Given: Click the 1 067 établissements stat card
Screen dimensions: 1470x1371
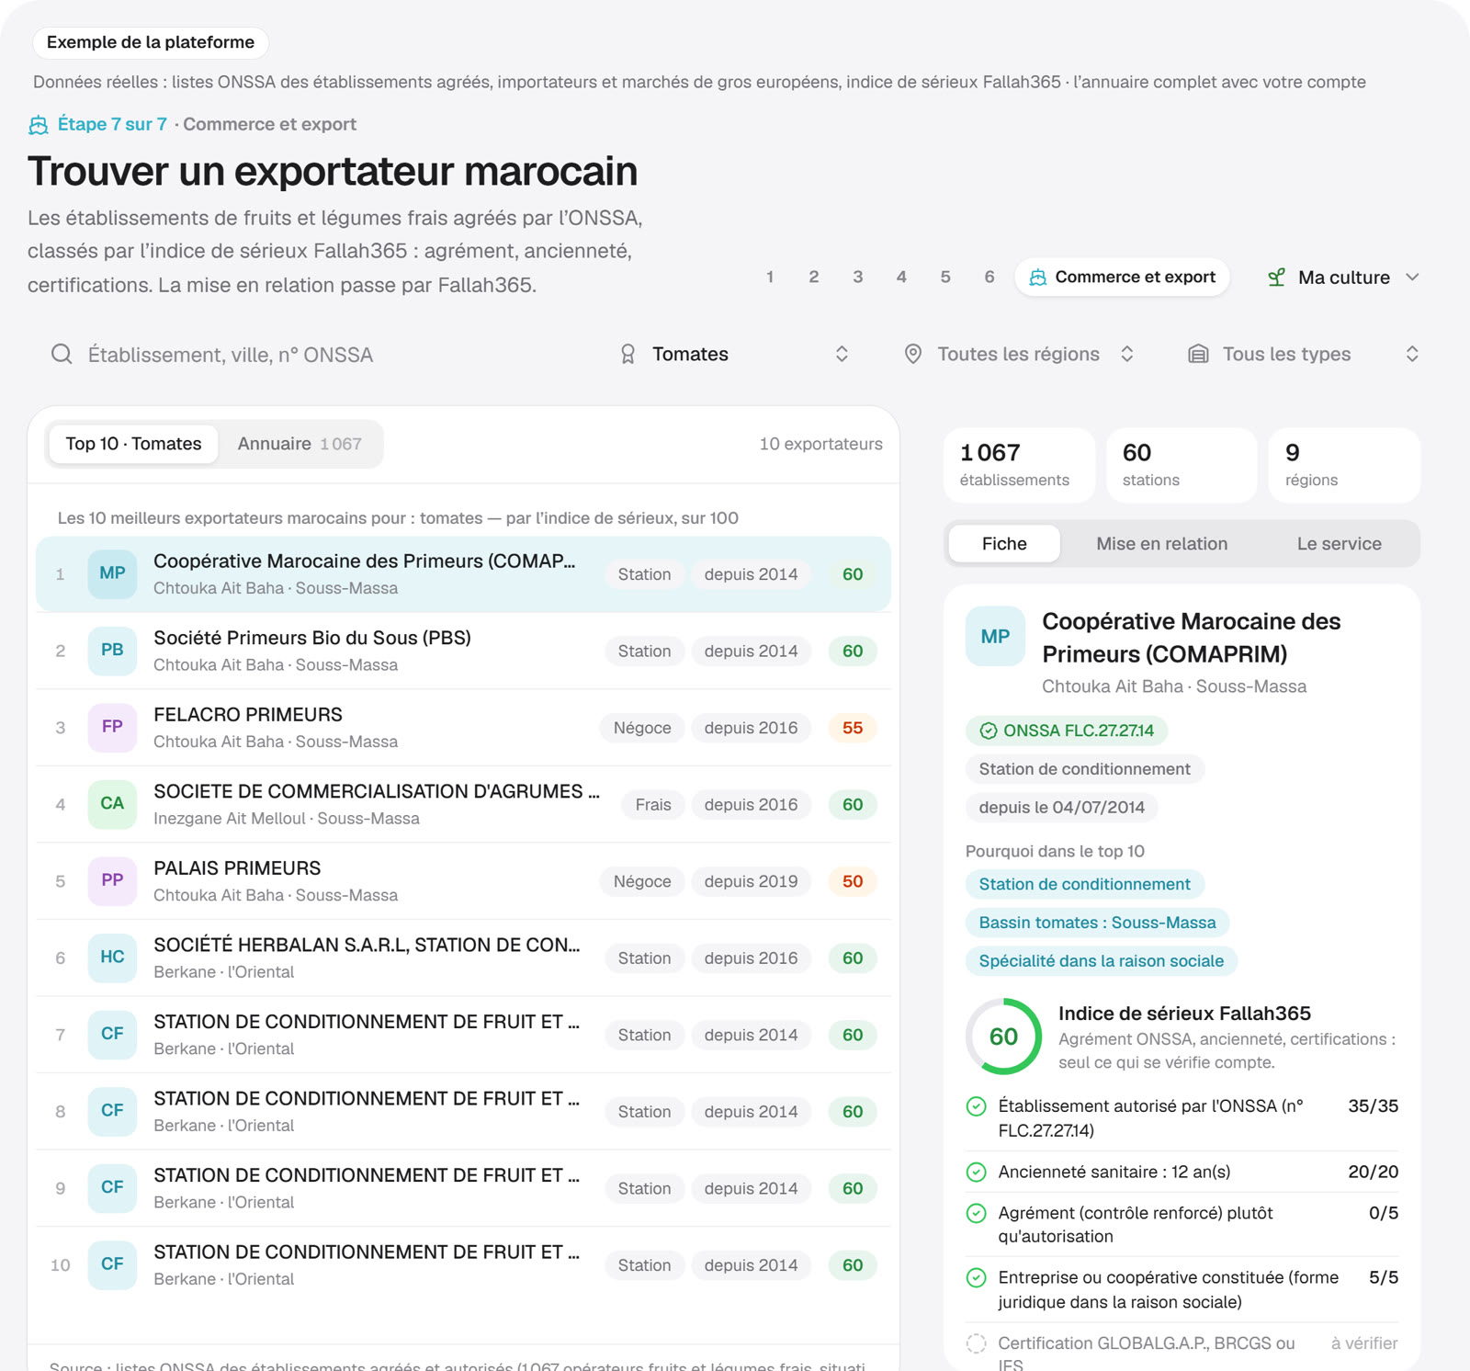Looking at the screenshot, I should pyautogui.click(x=1019, y=465).
